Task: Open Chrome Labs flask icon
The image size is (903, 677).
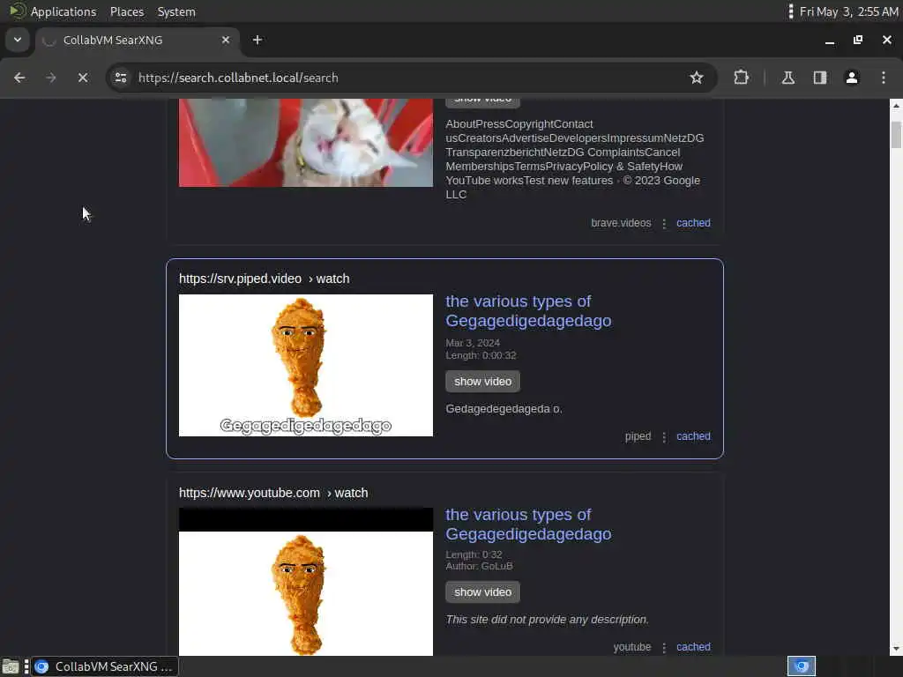Action: coord(787,78)
